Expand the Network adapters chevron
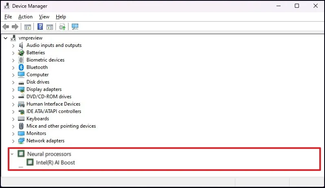 (13, 141)
